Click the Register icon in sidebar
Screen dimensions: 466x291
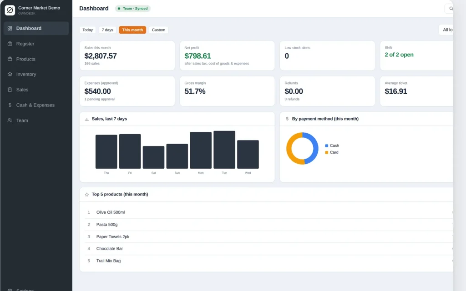10,44
